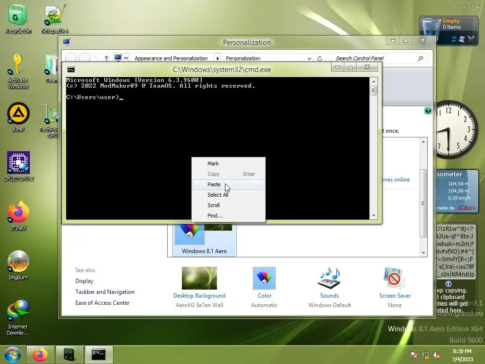
Task: Click the analog clock gadget
Action: pyautogui.click(x=457, y=129)
